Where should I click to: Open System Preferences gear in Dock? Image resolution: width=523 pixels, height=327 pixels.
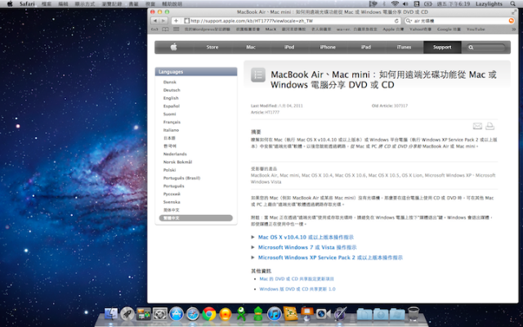pyautogui.click(x=160, y=314)
